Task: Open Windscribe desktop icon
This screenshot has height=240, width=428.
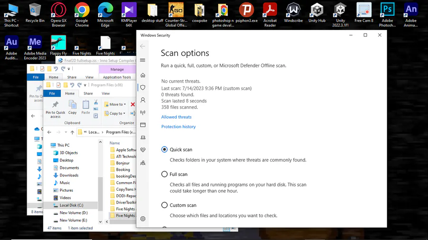Action: (293, 12)
